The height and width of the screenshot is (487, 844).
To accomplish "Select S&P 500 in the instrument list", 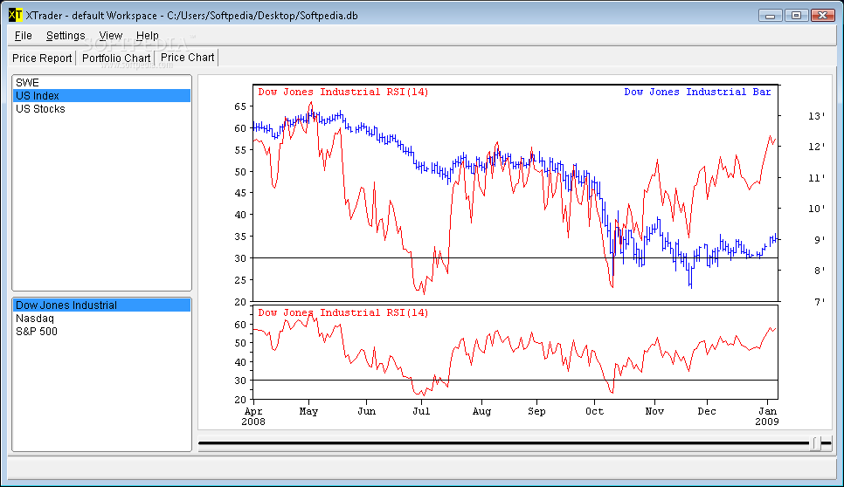I will coord(101,331).
